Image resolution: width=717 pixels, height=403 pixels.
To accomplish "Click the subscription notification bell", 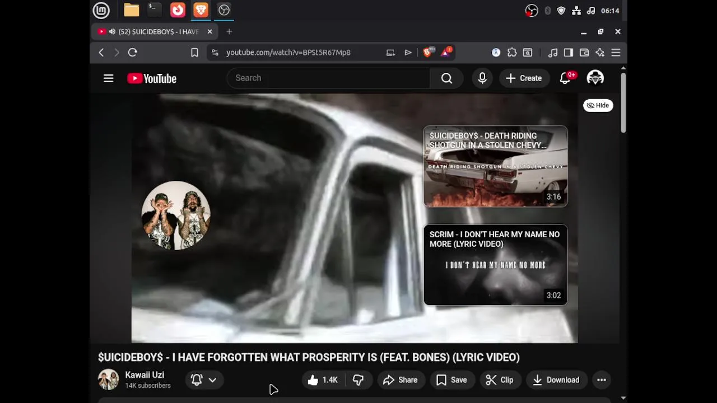I will pyautogui.click(x=197, y=380).
